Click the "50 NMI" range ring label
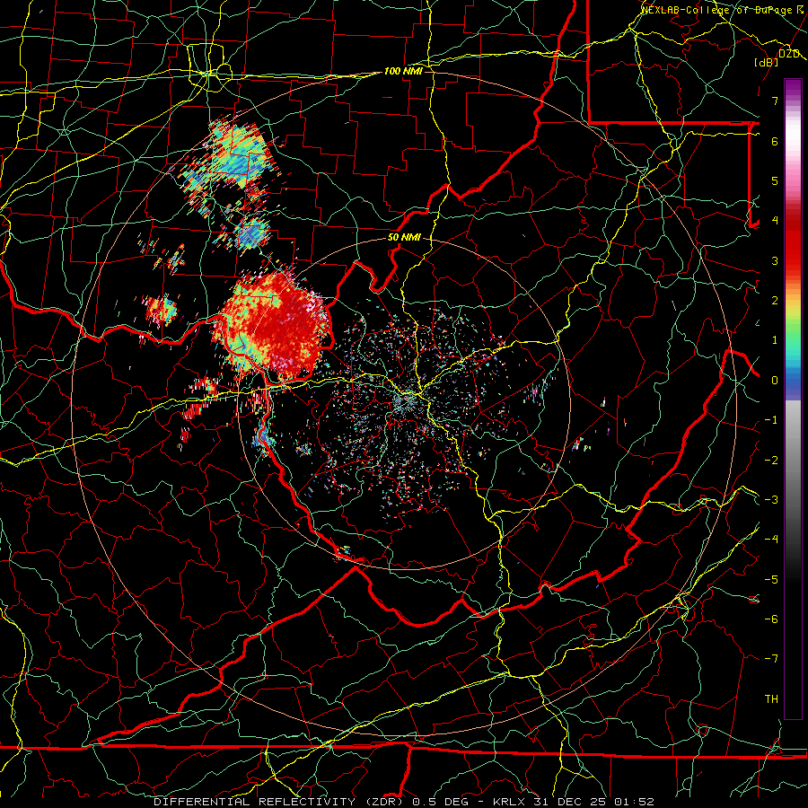This screenshot has height=808, width=808. click(x=404, y=237)
